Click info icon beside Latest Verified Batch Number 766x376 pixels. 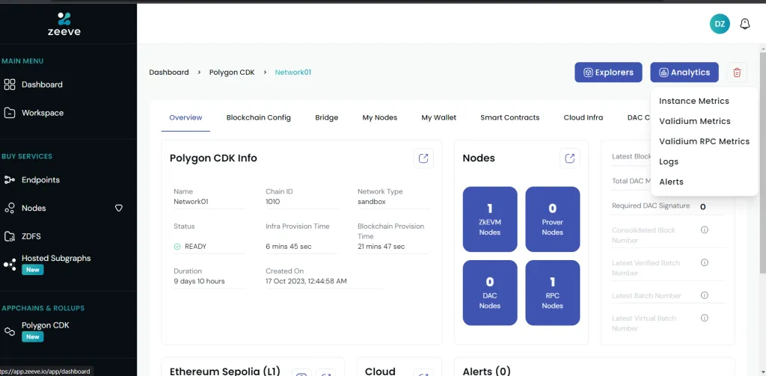704,263
